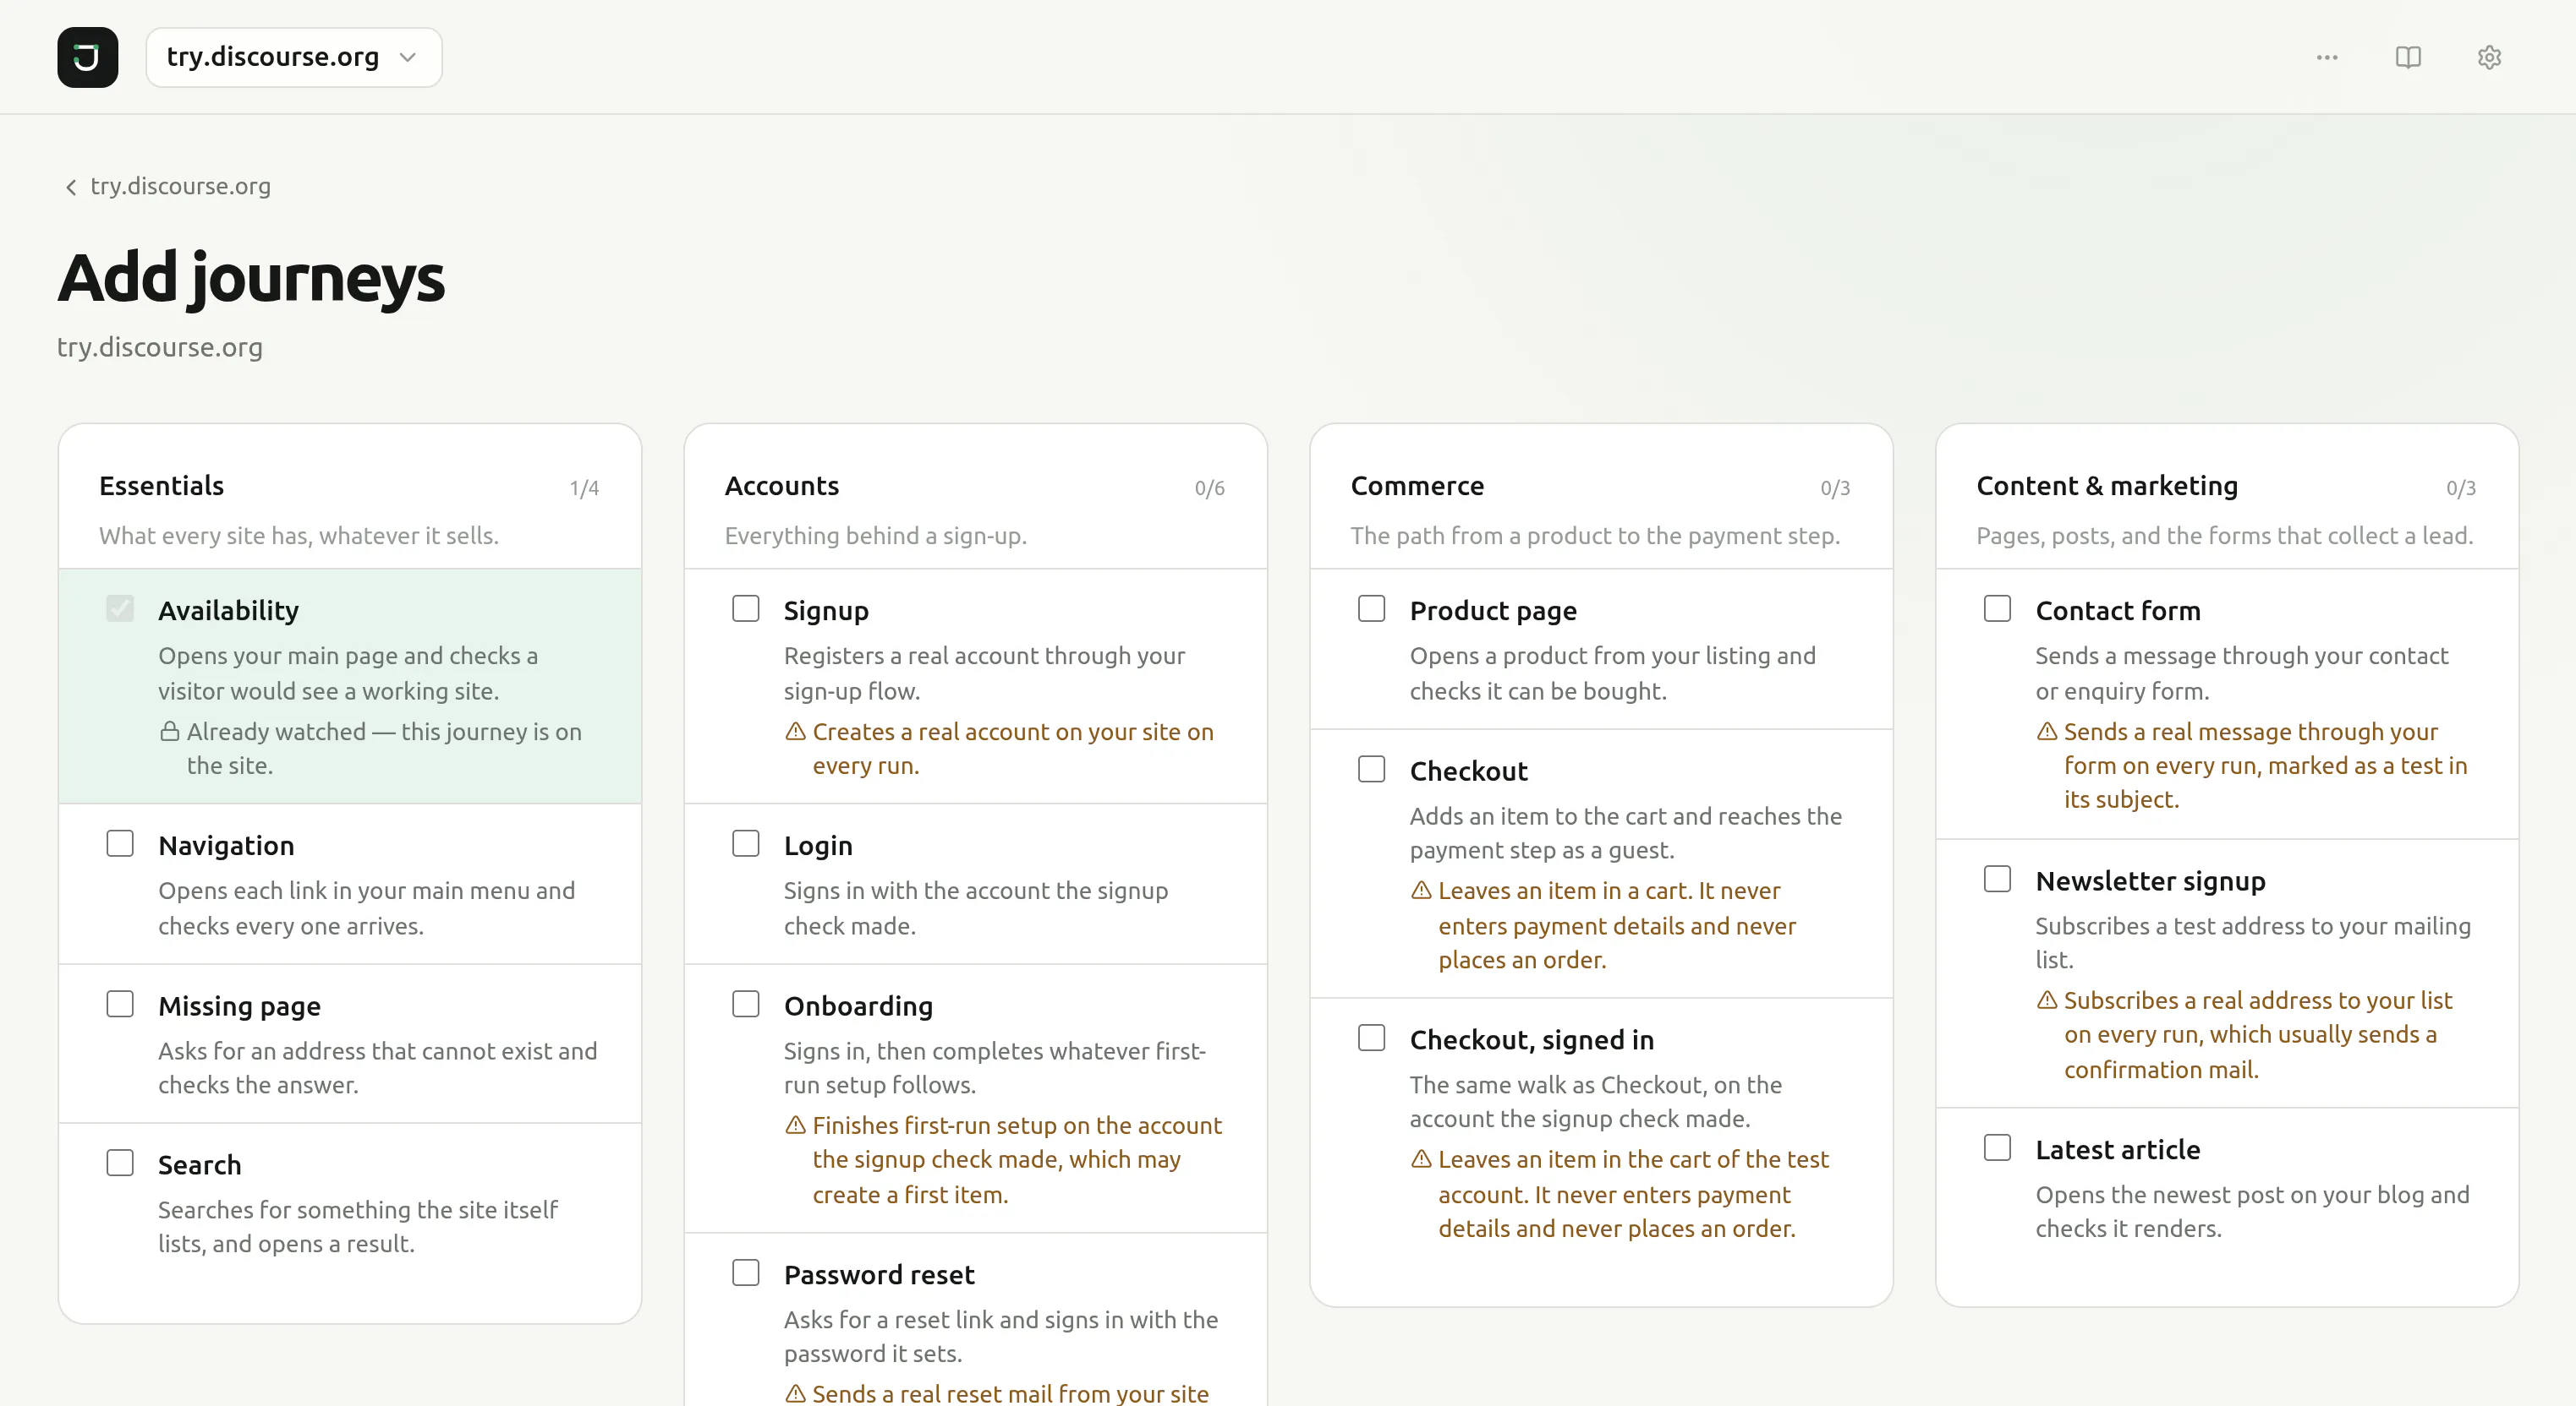Image resolution: width=2576 pixels, height=1406 pixels.
Task: Click the Product page journey title
Action: 1493,611
